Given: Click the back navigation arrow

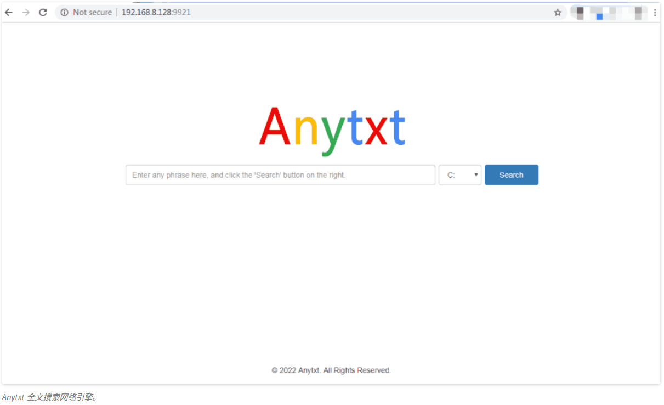Looking at the screenshot, I should [x=9, y=12].
